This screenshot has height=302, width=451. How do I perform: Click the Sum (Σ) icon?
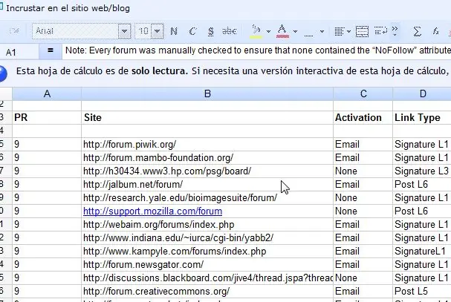pos(417,31)
